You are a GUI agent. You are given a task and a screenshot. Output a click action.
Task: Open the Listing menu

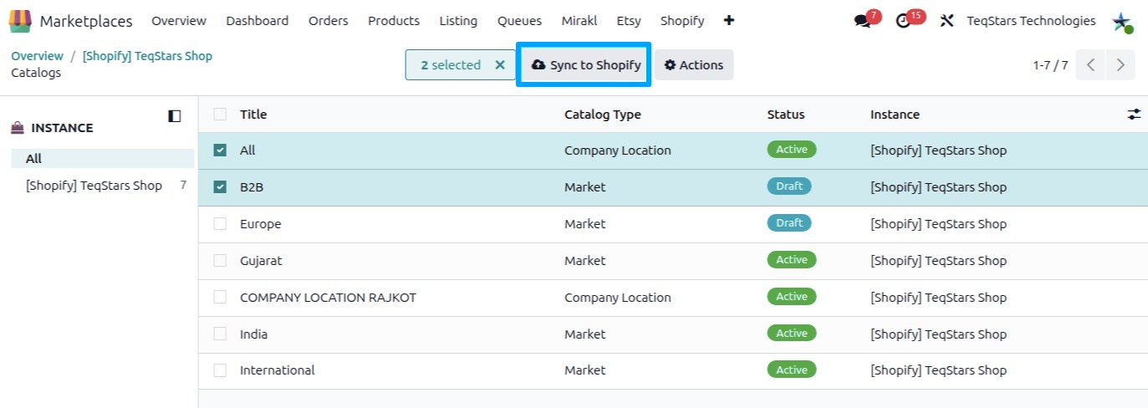click(x=458, y=21)
